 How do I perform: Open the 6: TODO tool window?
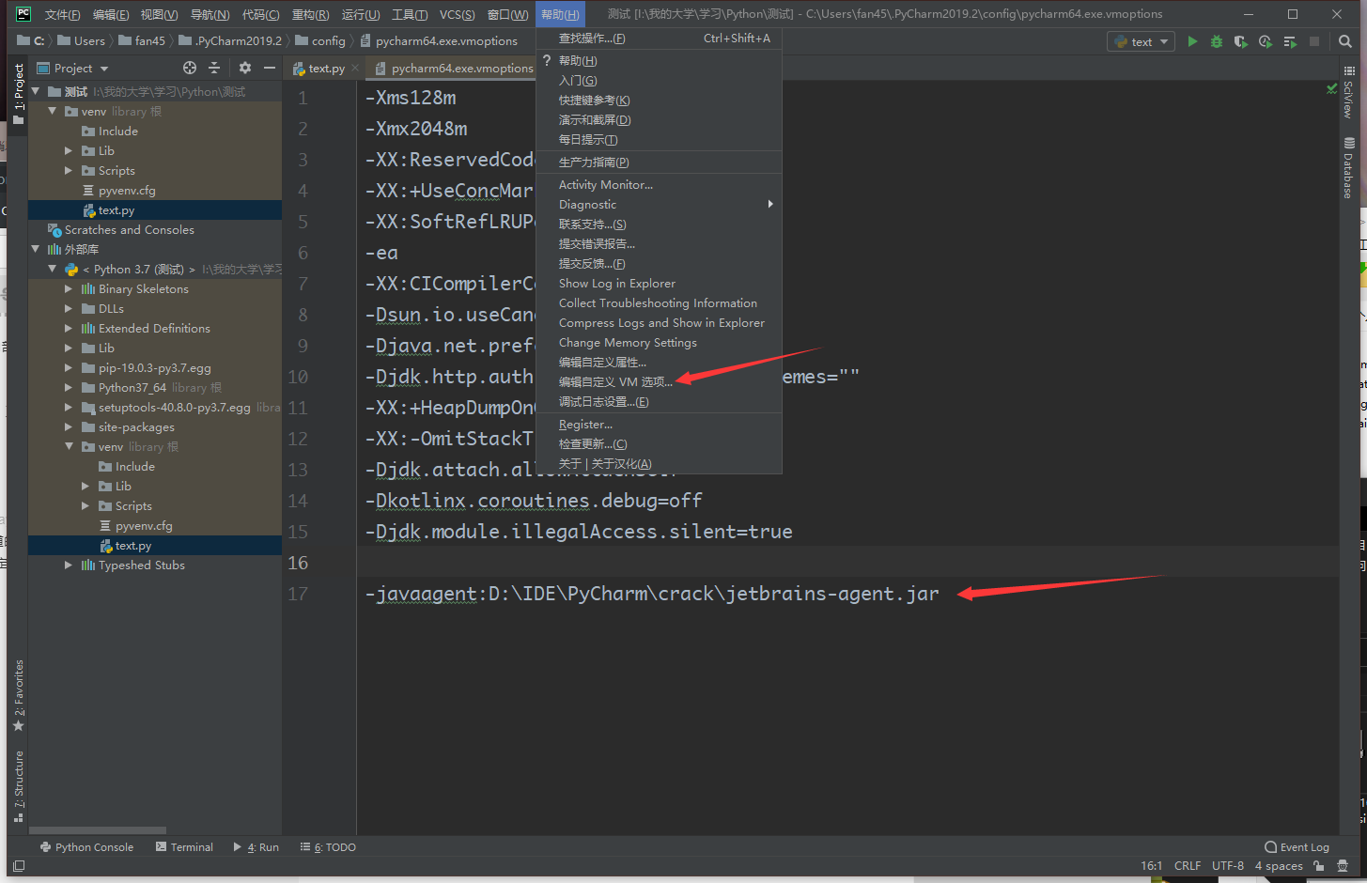(x=328, y=846)
